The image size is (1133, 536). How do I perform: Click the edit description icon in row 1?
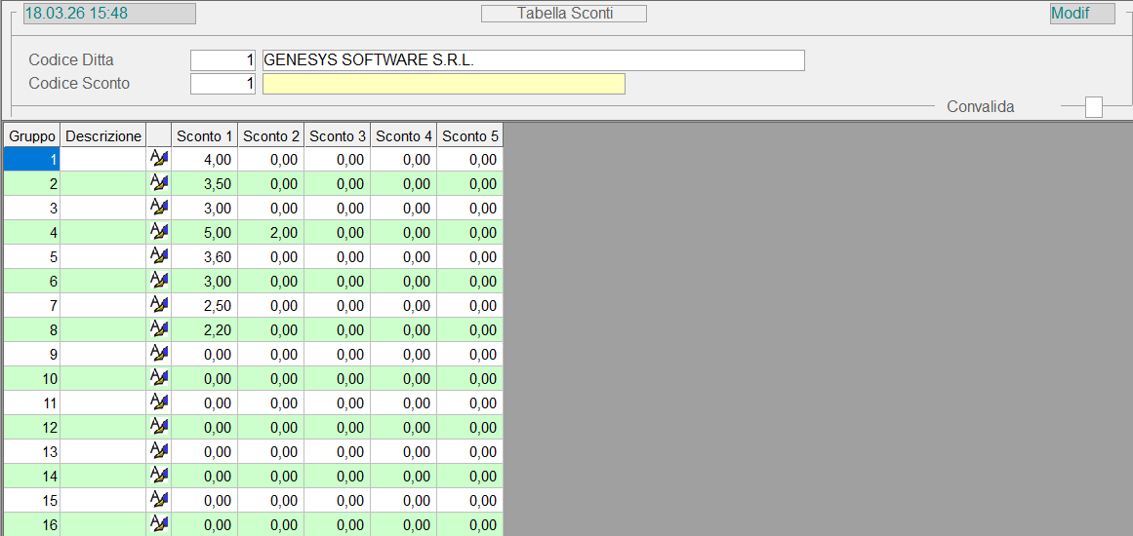point(158,159)
